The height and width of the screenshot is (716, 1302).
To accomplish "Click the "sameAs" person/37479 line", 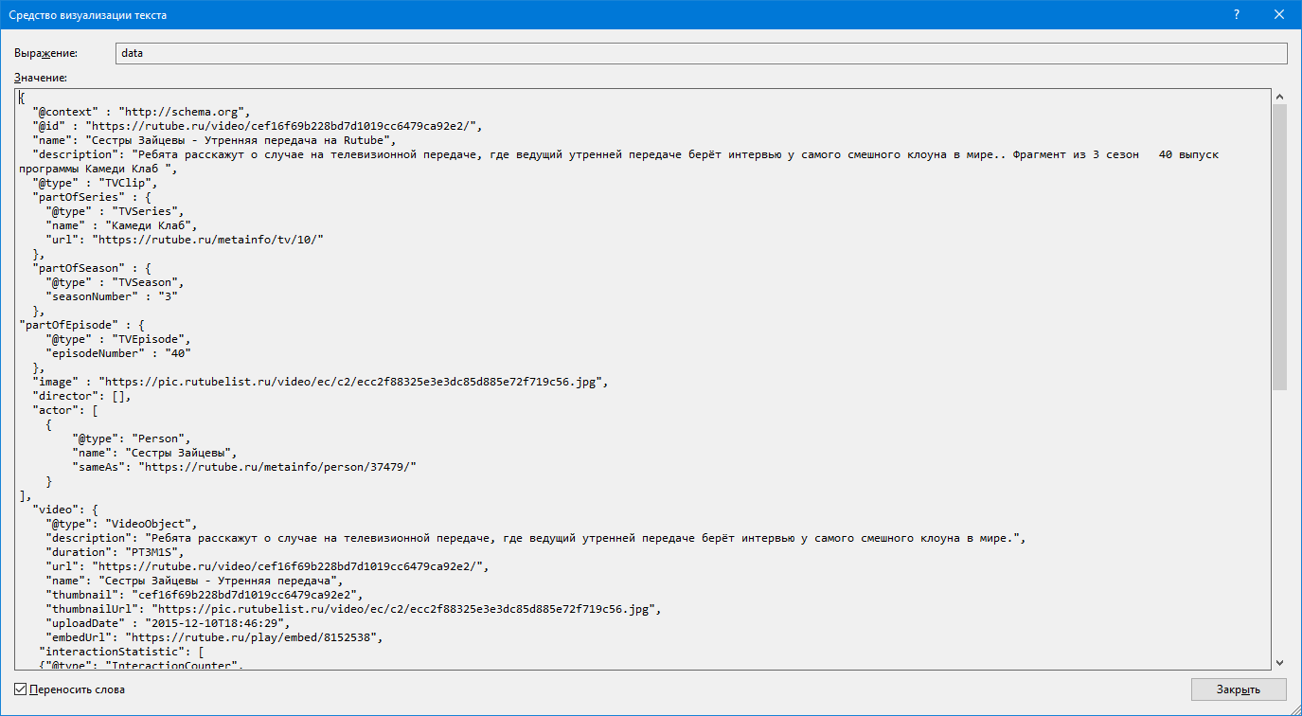I will [244, 466].
